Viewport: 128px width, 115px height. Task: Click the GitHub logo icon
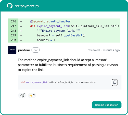point(10,6)
